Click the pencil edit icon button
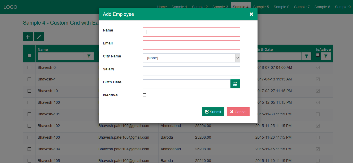The image size is (353, 163). click(x=39, y=37)
